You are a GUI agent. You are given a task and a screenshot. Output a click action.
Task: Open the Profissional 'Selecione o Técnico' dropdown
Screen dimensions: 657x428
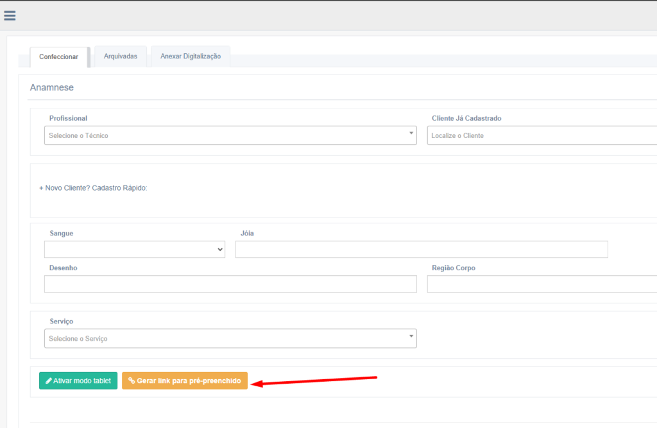coord(230,135)
